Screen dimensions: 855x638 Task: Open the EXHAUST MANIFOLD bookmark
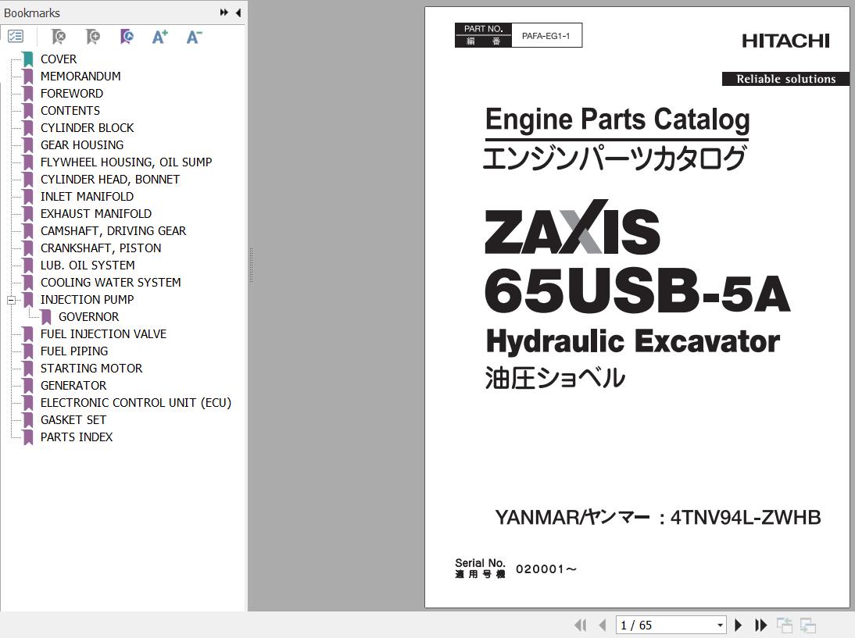click(x=96, y=213)
